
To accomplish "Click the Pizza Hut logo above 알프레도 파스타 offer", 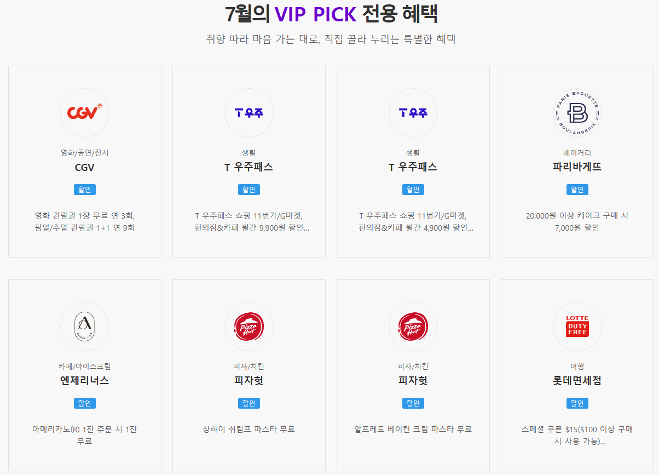I will [x=413, y=327].
